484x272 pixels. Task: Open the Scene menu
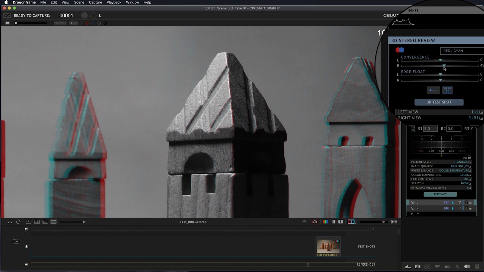tap(79, 2)
